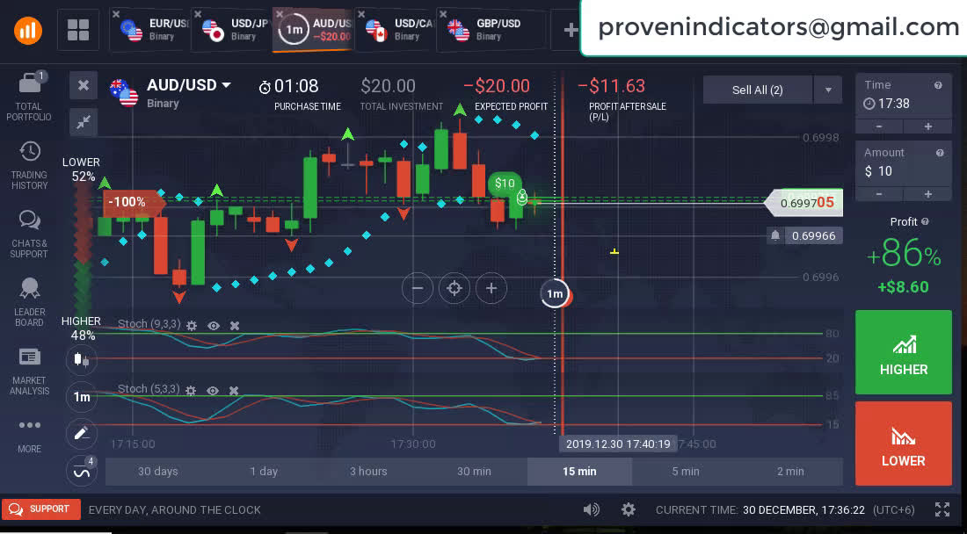Image resolution: width=967 pixels, height=534 pixels.
Task: Click the chart drawing pencil tool
Action: (82, 433)
